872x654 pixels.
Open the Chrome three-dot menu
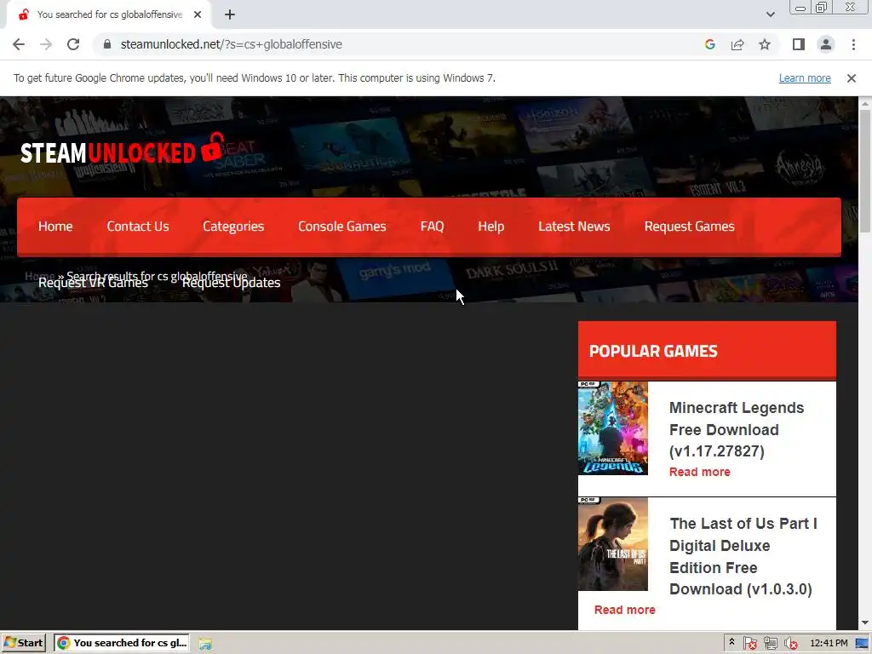853,44
